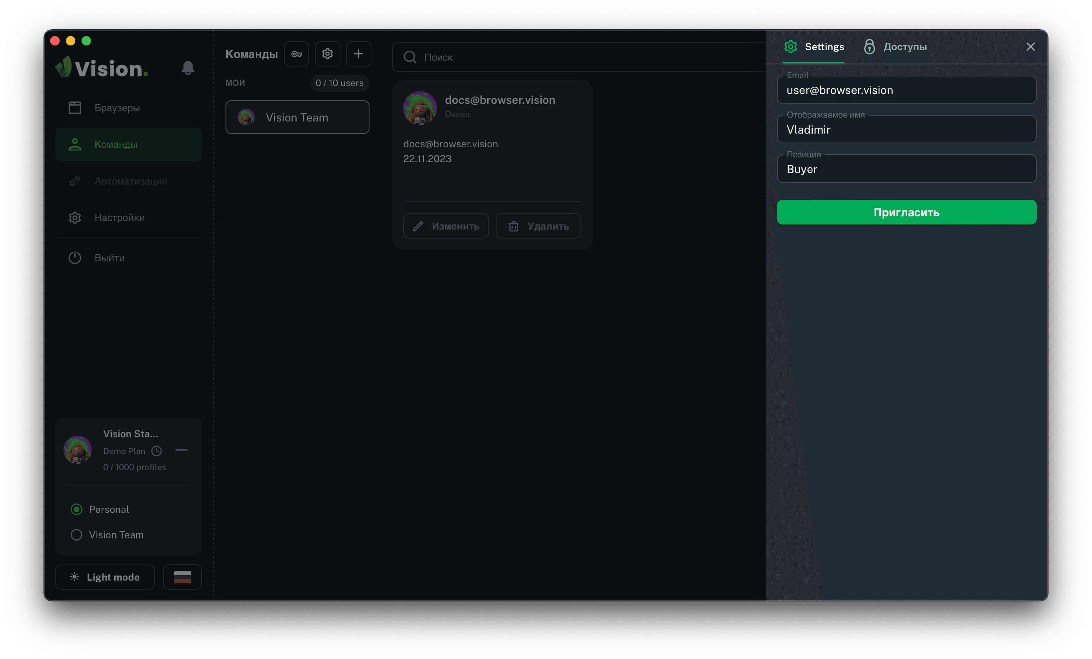Image resolution: width=1092 pixels, height=659 pixels.
Task: Click the Позиция input field
Action: pos(906,170)
